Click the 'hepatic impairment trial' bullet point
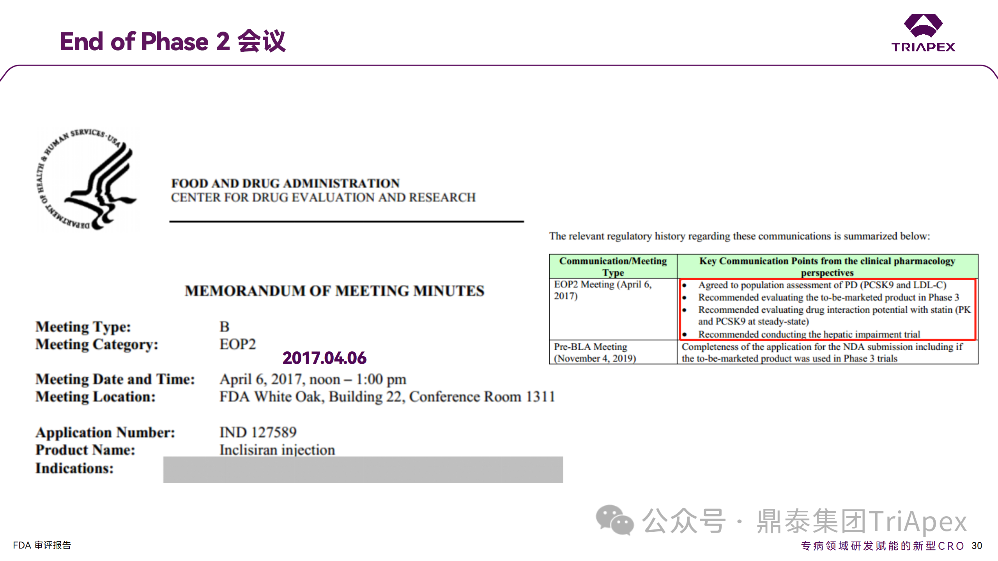 [809, 334]
